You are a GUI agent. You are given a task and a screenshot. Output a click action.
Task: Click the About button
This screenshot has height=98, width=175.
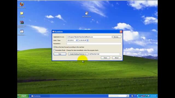click(x=117, y=58)
